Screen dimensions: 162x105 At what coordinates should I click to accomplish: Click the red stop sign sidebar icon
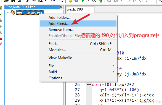[x=1, y=39]
